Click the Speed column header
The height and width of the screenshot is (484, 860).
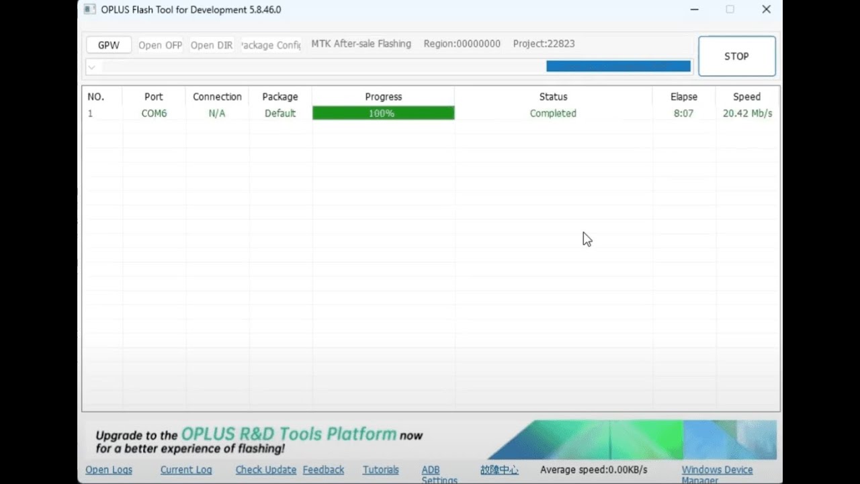(x=747, y=97)
